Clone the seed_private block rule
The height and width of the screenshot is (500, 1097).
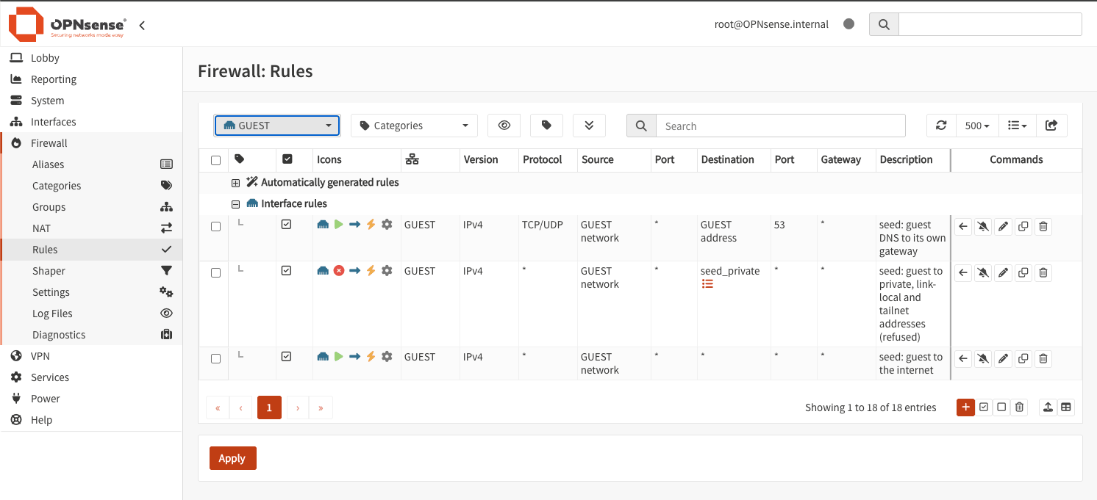pos(1023,273)
